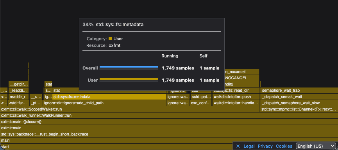Select the oxfmt::cli::walk::ScopedWalker::run frame
The width and height of the screenshot is (338, 150).
pos(130,109)
